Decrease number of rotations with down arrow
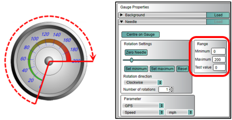Image resolution: width=232 pixels, height=120 pixels. click(171, 91)
